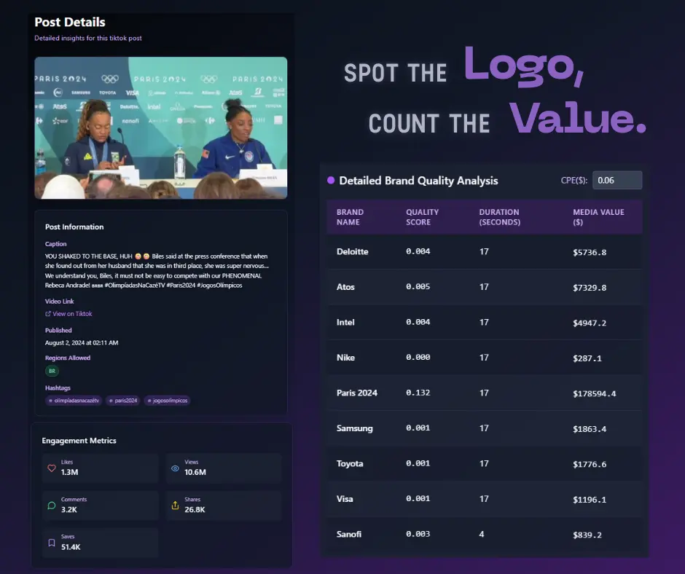Click the jogosolímpicos hashtag chip
The width and height of the screenshot is (685, 574).
(x=167, y=400)
